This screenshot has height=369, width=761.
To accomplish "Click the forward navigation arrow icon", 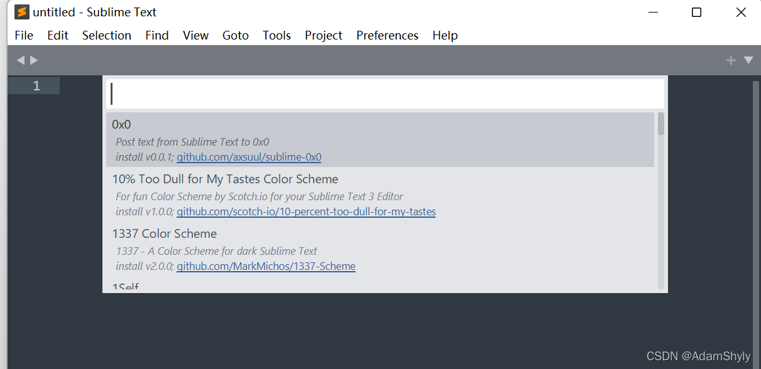I will (35, 60).
